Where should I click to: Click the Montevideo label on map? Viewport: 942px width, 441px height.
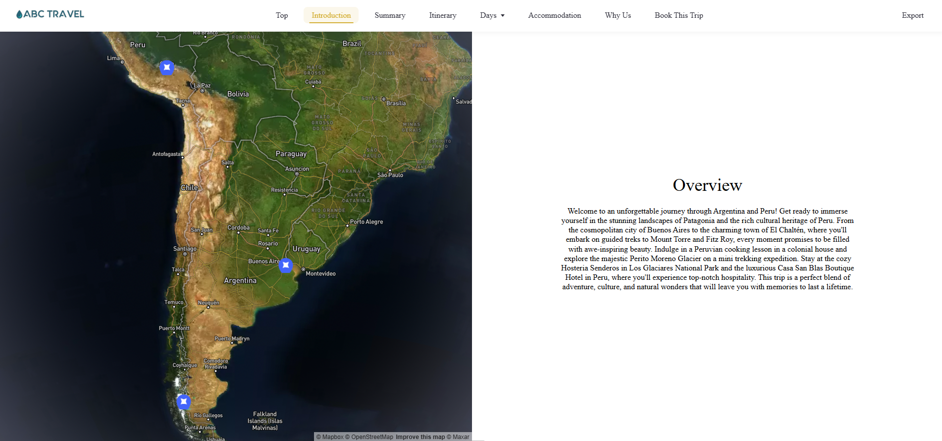320,273
